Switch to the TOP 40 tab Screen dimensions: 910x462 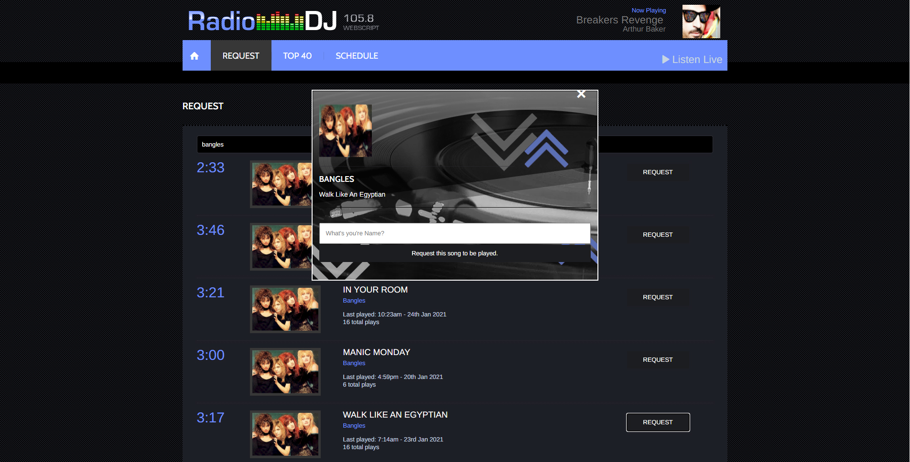(297, 56)
